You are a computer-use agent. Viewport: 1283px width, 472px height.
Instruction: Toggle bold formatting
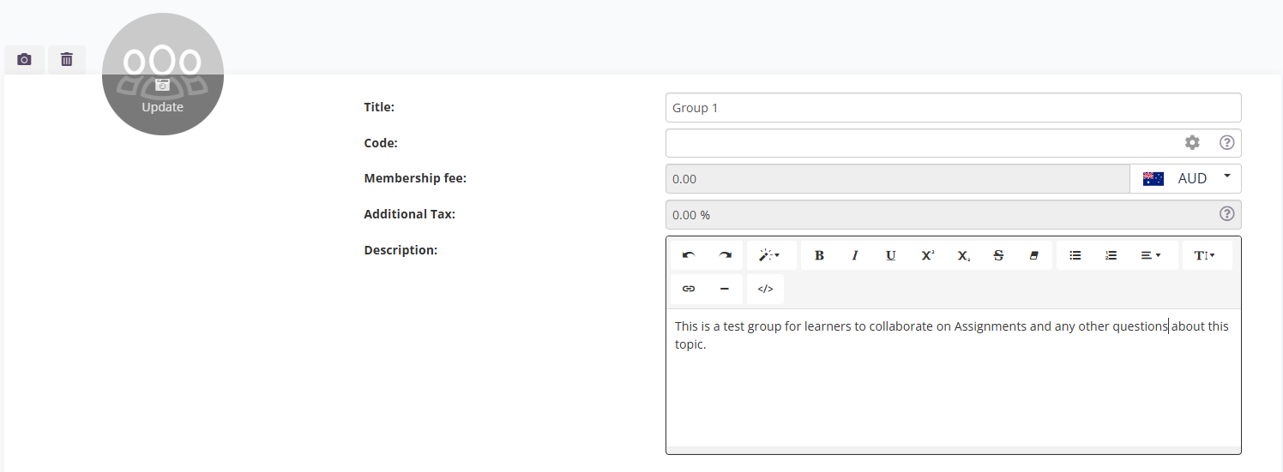[x=819, y=255]
